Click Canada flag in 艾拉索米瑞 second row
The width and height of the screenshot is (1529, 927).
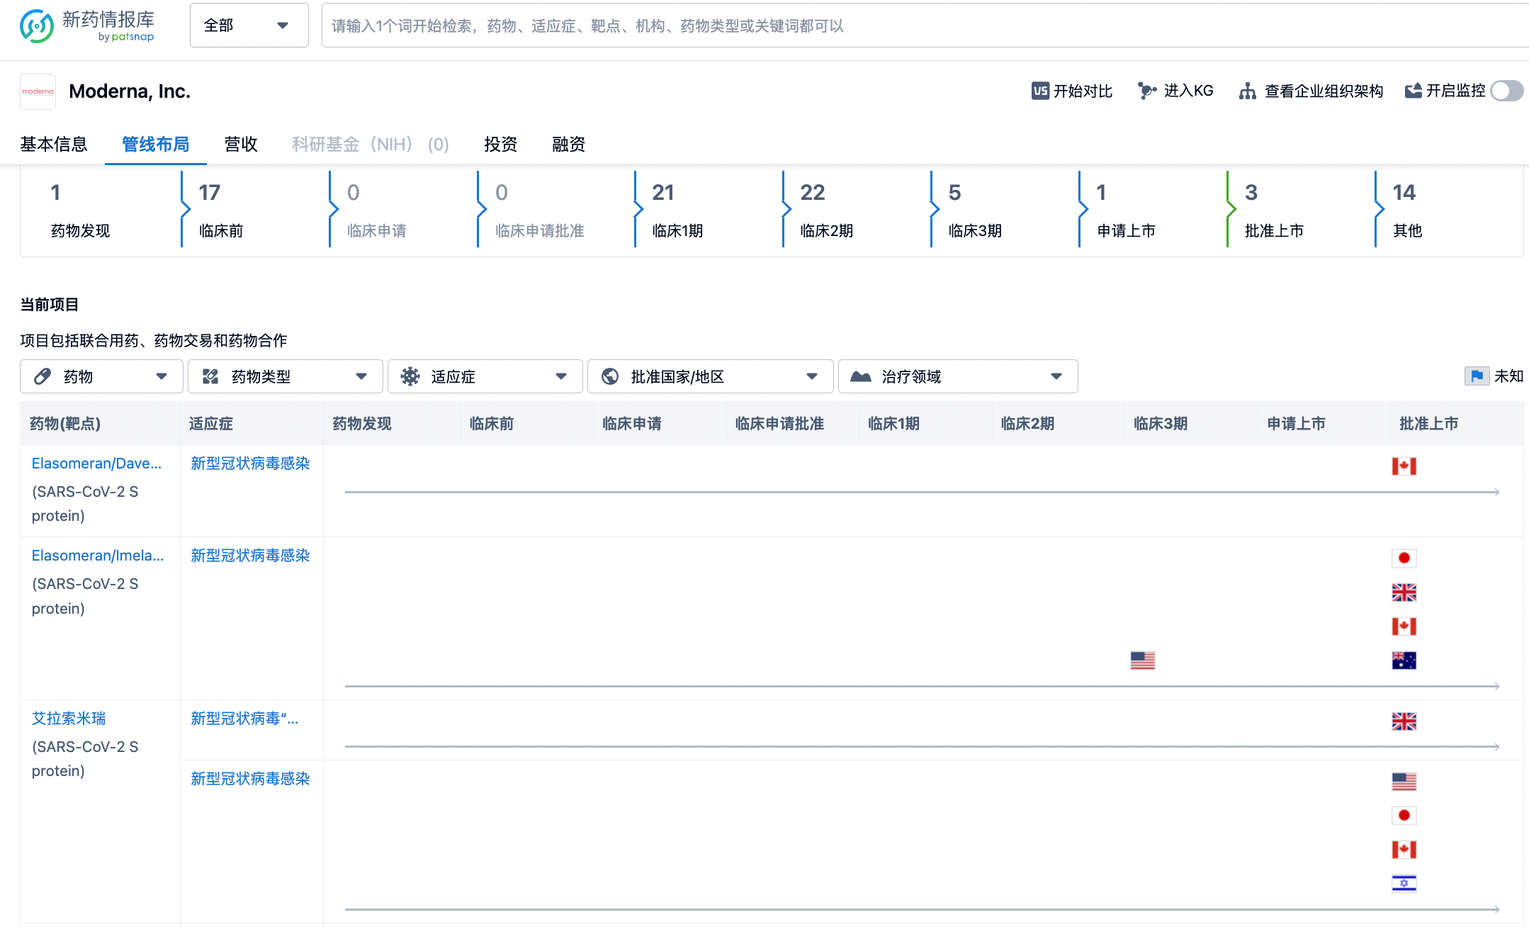1404,850
